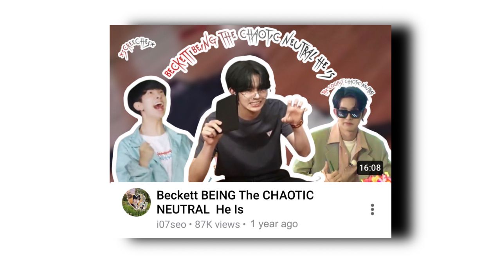Open the three-dot more options menu
The image size is (501, 263).
372,209
